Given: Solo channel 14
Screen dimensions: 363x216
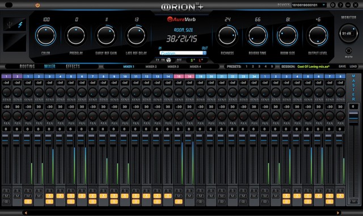Looking at the screenshot, I should (168, 190).
